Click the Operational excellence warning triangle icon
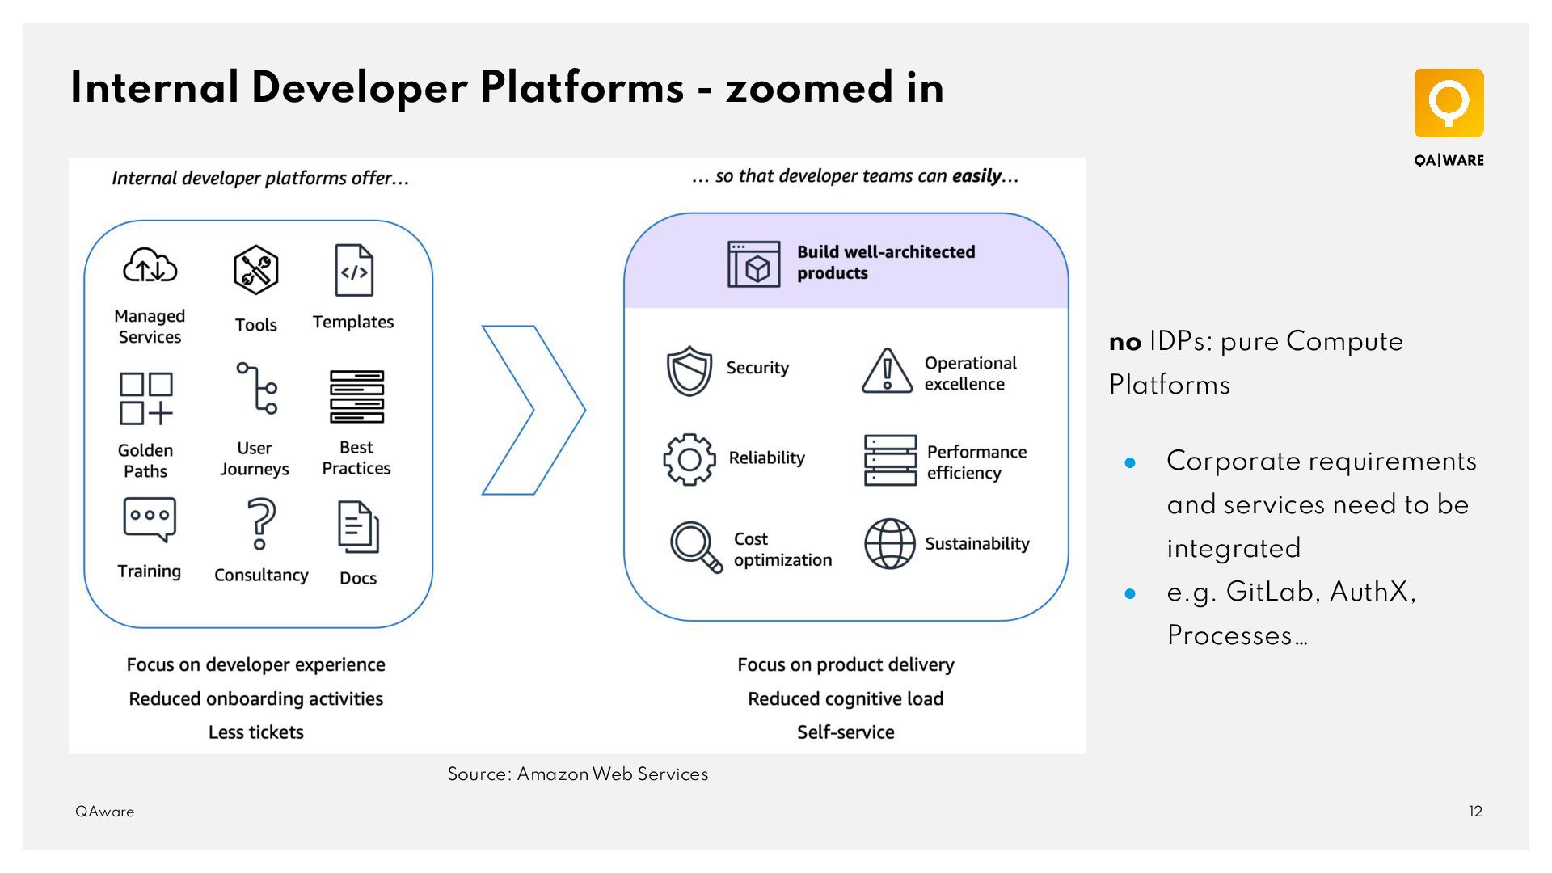The image size is (1552, 873). click(x=887, y=371)
